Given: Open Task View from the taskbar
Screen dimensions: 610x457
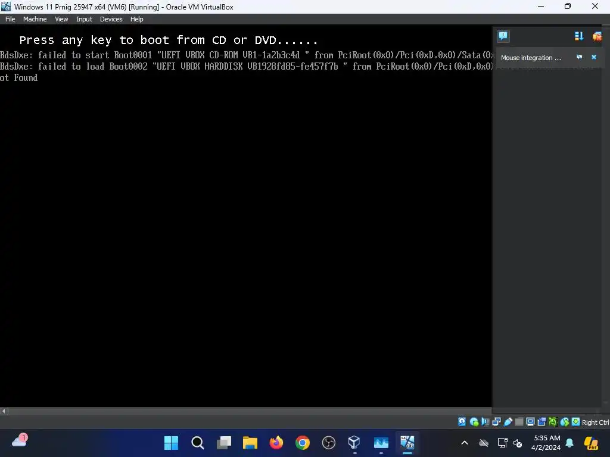Looking at the screenshot, I should coord(224,443).
